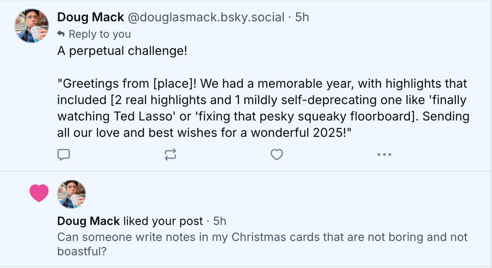Viewport: 492px width, 268px height.
Task: Click the "boastful?" line of the liked post
Action: click(82, 251)
